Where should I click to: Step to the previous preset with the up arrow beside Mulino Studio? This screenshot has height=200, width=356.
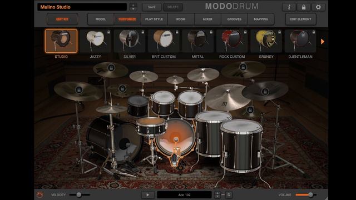pos(133,5)
